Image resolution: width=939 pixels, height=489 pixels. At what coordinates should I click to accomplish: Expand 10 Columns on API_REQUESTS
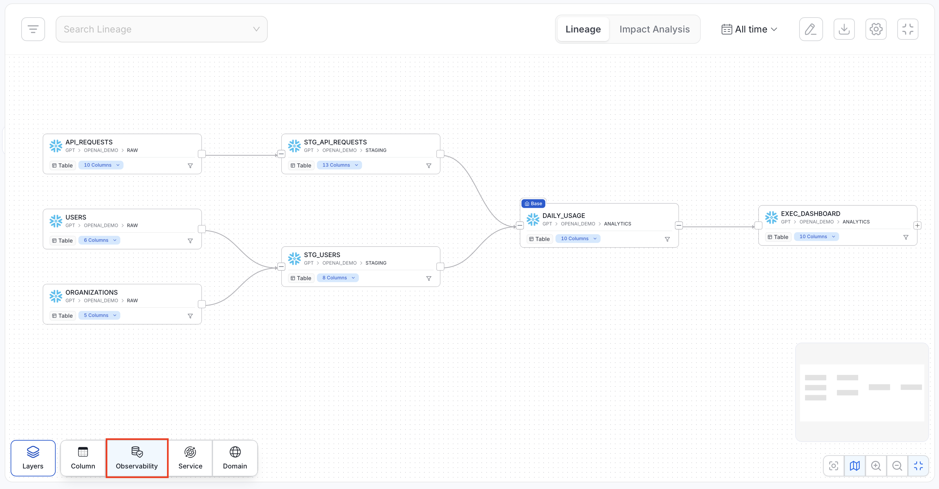point(101,165)
